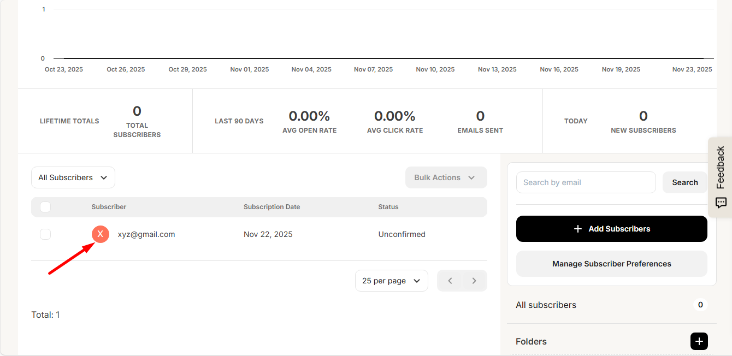Open the xyz@gmail.com subscriber email link
The image size is (732, 356).
(146, 234)
